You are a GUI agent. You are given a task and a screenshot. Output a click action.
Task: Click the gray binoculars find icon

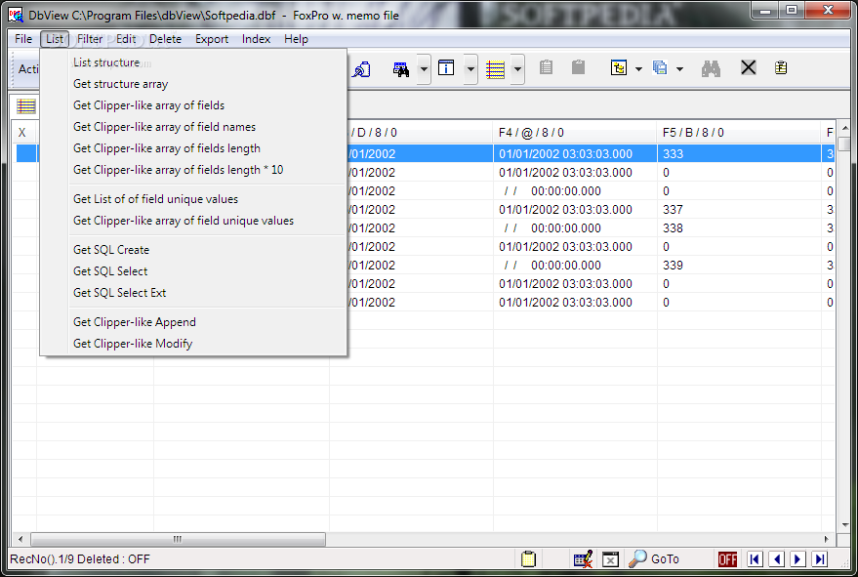pos(711,69)
